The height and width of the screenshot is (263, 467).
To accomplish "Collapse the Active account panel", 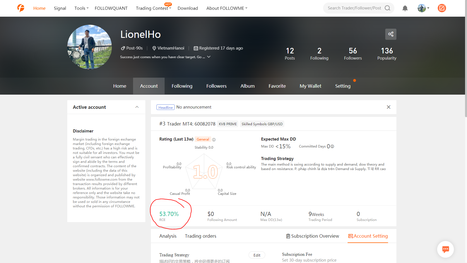I will coord(137,107).
